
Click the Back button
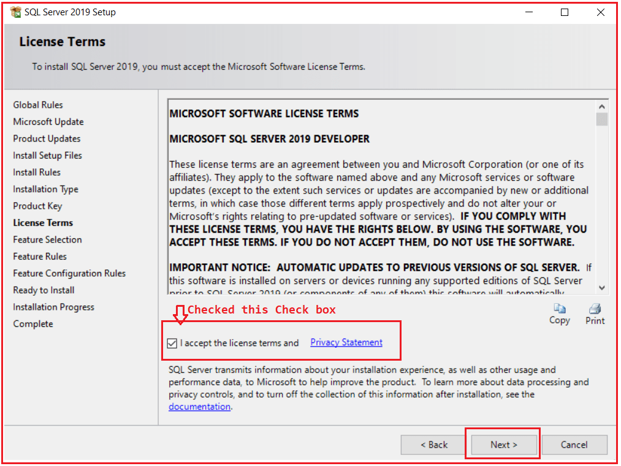[433, 445]
